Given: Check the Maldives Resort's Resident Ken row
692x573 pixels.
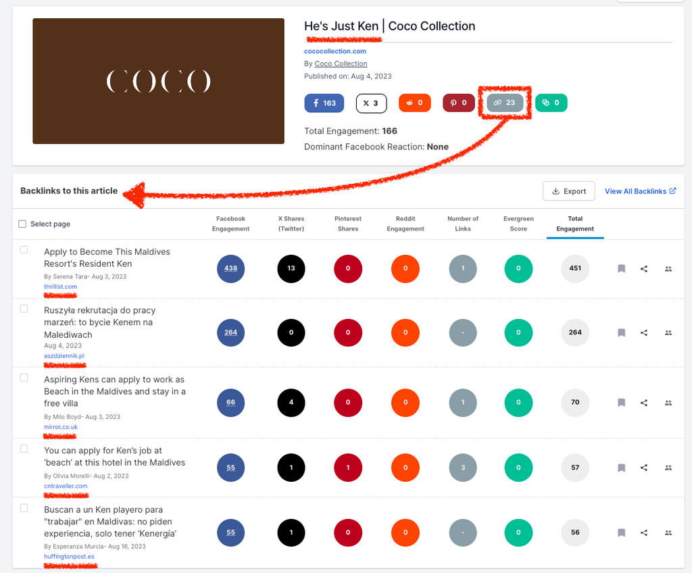Looking at the screenshot, I should point(24,250).
